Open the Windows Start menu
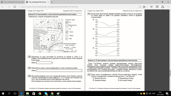171x96 pixels. tap(3, 94)
